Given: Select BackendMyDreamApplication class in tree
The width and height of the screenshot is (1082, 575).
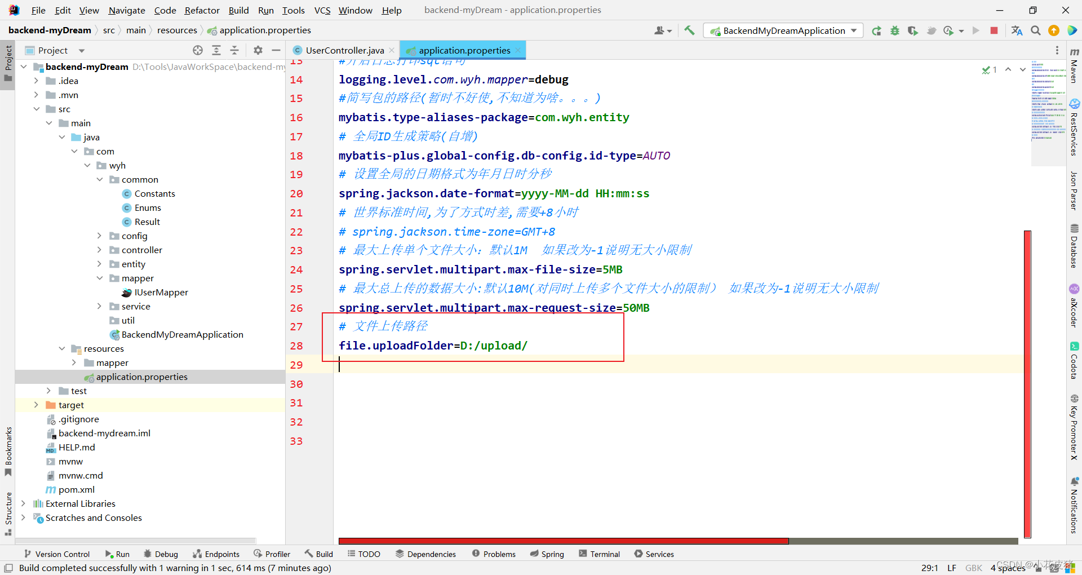Looking at the screenshot, I should click(x=182, y=334).
